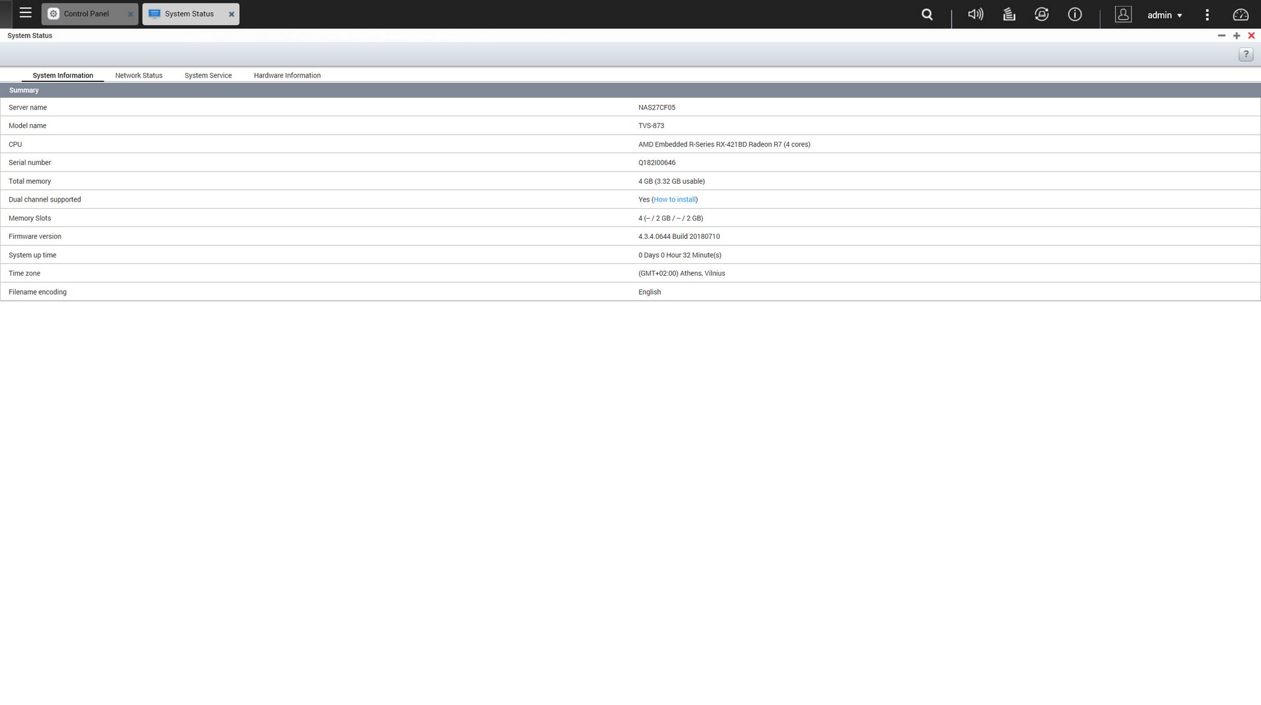The image size is (1261, 705).
Task: Open the main hamburger menu
Action: click(x=26, y=13)
